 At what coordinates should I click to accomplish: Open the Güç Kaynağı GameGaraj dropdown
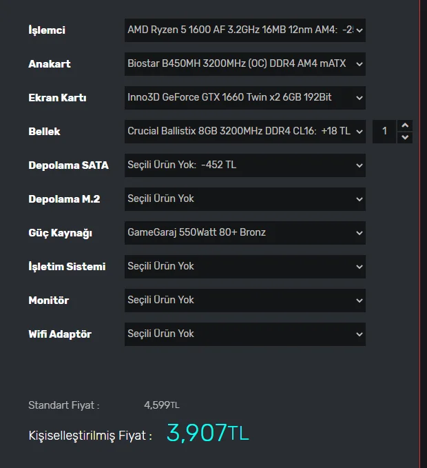(x=244, y=233)
